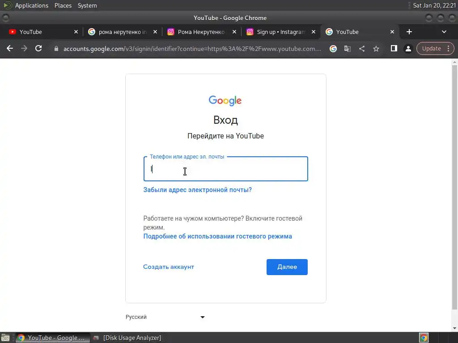Click the Chrome tray icon in bottom panel
The image size is (458, 343).
click(424, 338)
